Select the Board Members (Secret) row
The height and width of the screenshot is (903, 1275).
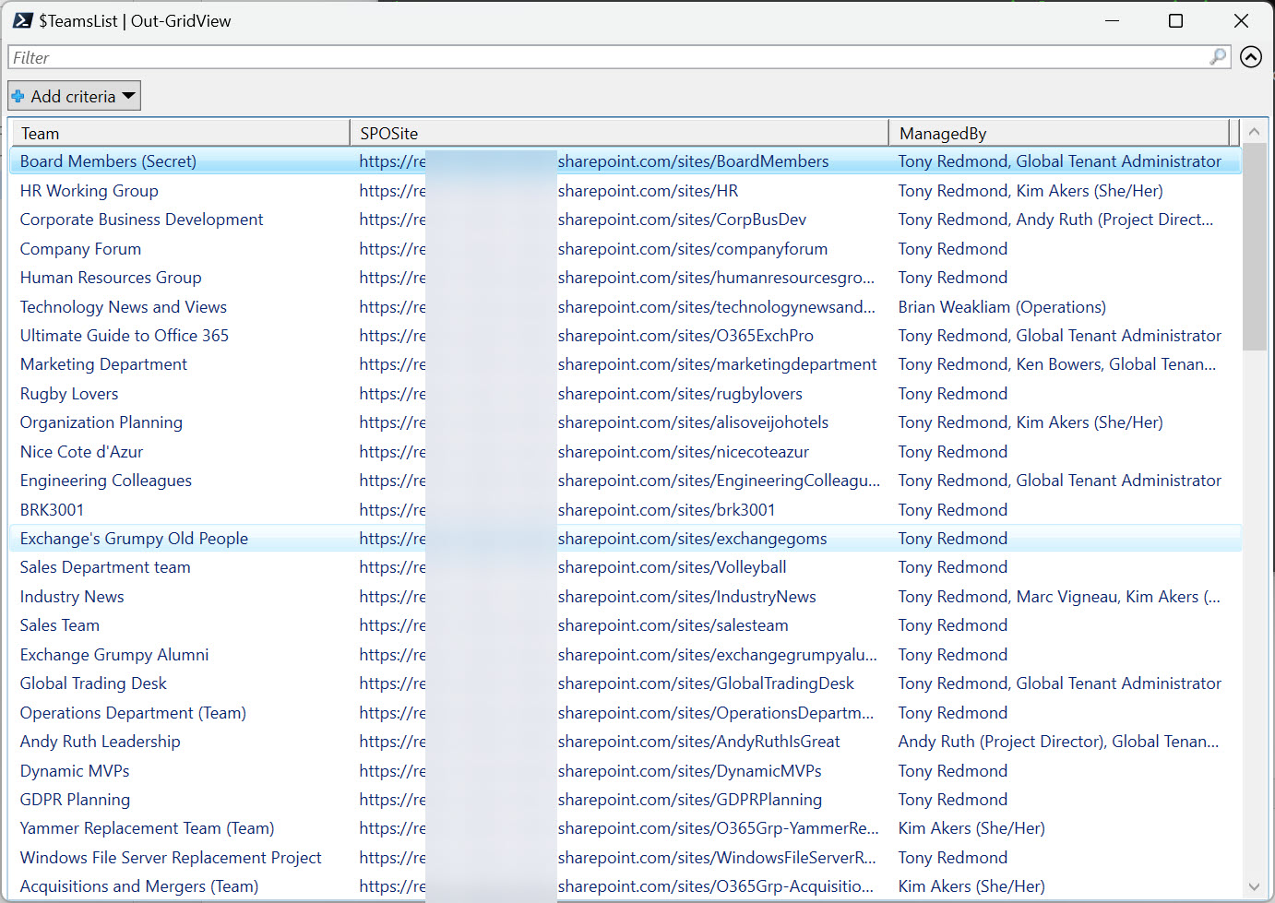tap(626, 161)
